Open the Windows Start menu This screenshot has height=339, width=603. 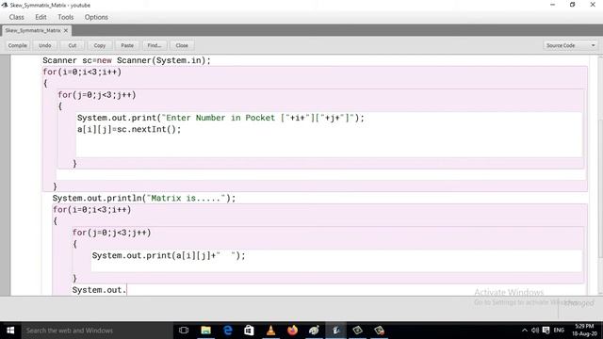click(x=10, y=331)
